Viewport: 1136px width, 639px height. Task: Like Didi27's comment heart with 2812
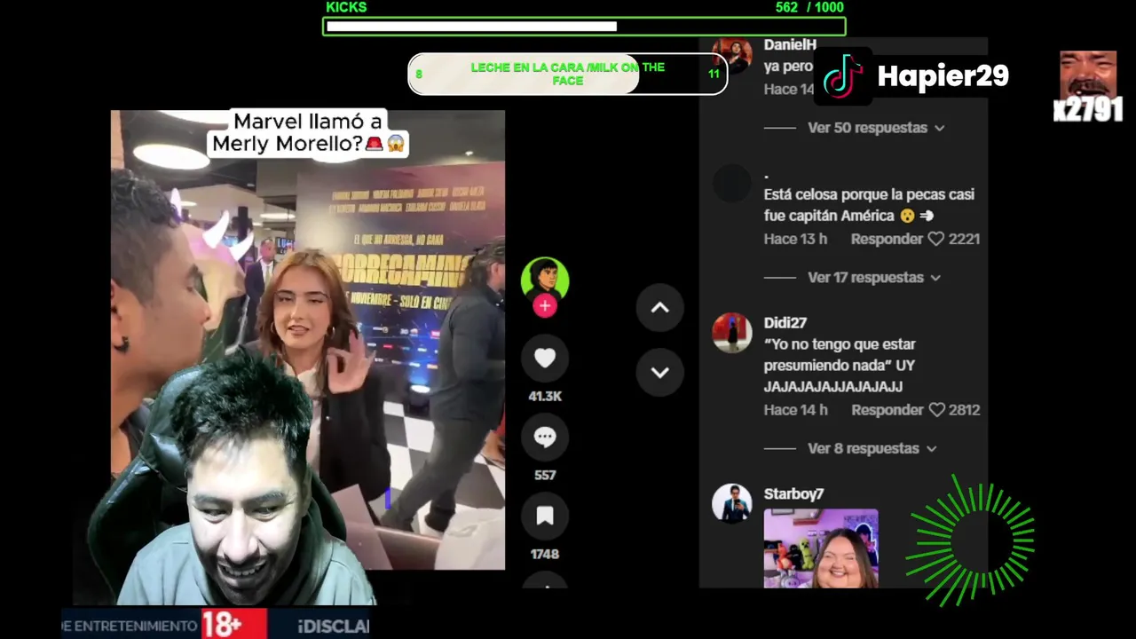pyautogui.click(x=936, y=410)
